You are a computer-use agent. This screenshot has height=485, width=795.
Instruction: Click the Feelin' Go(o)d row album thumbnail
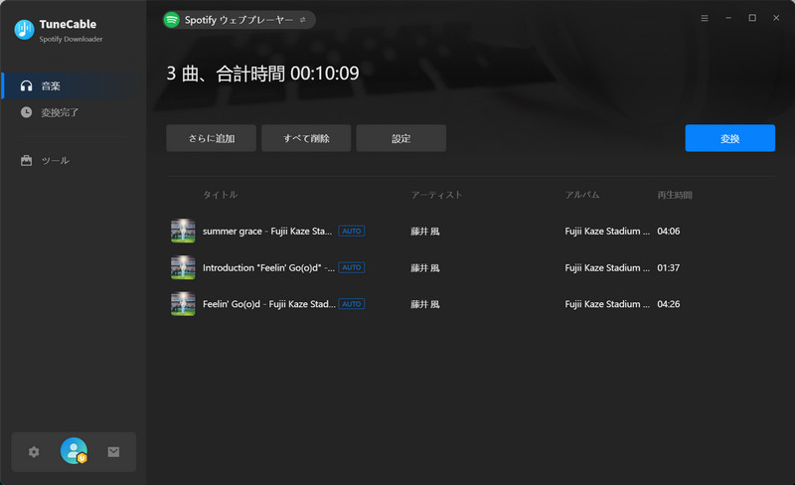point(183,304)
